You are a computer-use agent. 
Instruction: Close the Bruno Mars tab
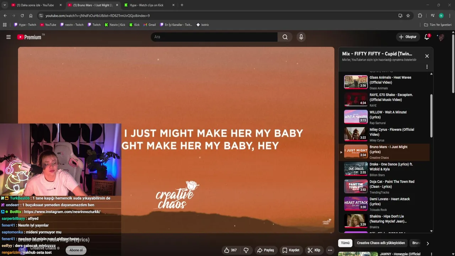[x=117, y=5]
